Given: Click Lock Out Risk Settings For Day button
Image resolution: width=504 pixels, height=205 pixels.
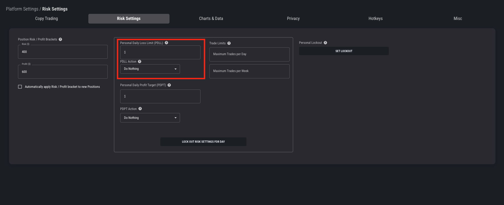Looking at the screenshot, I should 203,142.
